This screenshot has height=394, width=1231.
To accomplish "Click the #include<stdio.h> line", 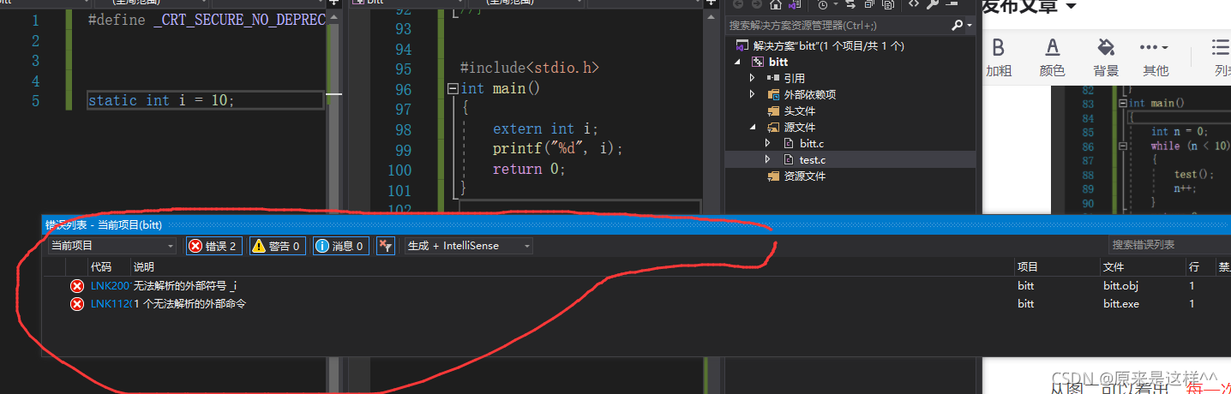I will click(x=529, y=68).
